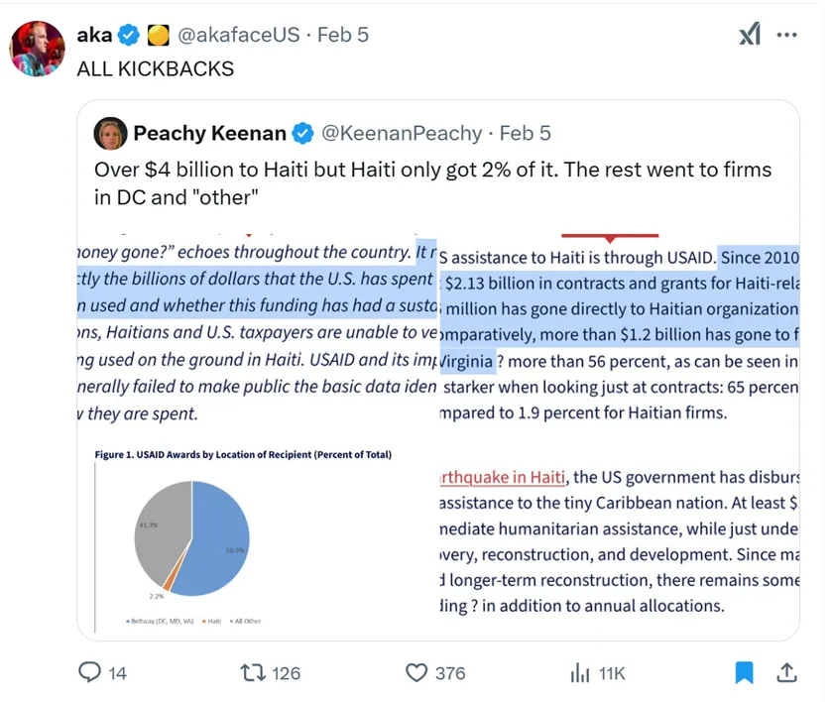Toggle the blue bookmark icon
This screenshot has width=832, height=702.
[744, 673]
